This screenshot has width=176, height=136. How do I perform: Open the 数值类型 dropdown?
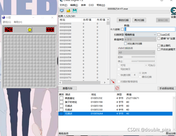[141, 40]
